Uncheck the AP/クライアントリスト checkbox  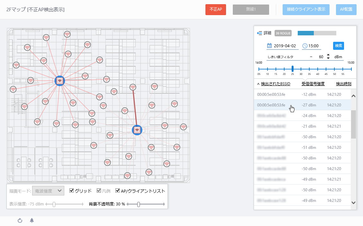pyautogui.click(x=118, y=191)
